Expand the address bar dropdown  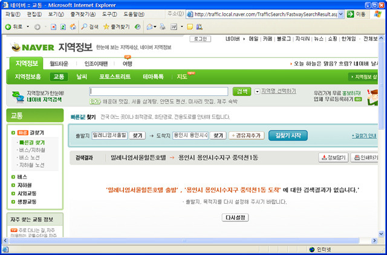[341, 14]
